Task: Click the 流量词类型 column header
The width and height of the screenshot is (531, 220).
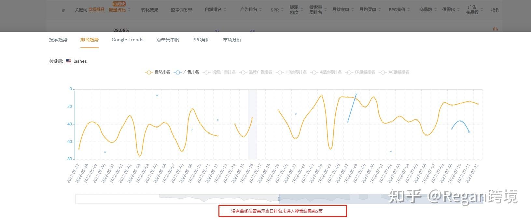Action: pos(181,10)
